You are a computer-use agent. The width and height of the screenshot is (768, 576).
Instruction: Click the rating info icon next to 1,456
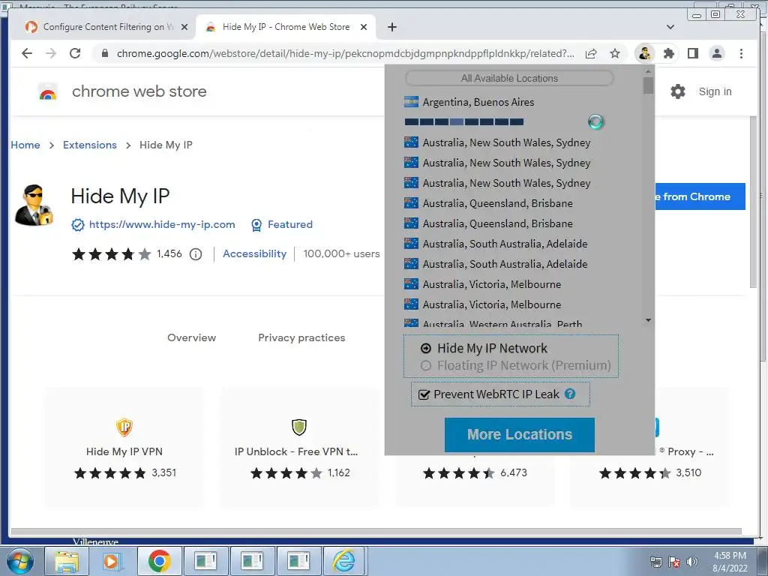[196, 253]
